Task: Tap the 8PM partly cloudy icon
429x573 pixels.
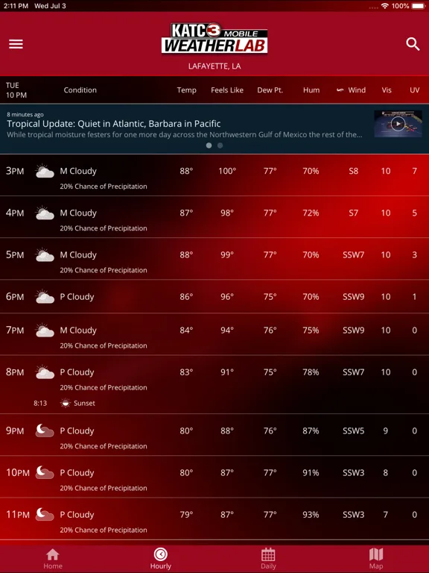Action: click(x=45, y=372)
